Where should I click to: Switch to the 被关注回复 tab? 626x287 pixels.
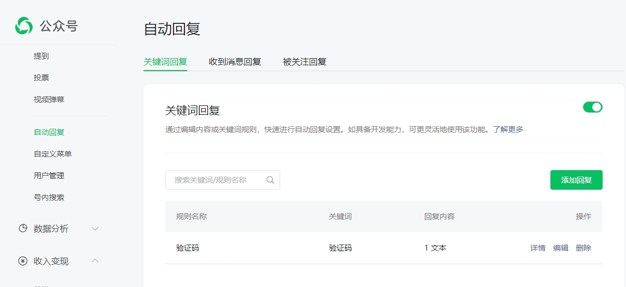(305, 61)
